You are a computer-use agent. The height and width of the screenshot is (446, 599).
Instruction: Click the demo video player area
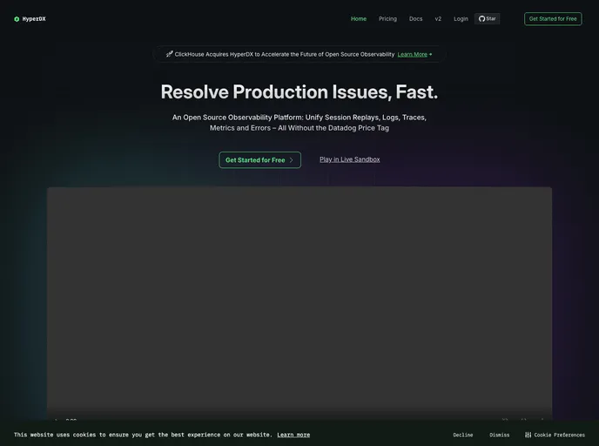pos(299,302)
